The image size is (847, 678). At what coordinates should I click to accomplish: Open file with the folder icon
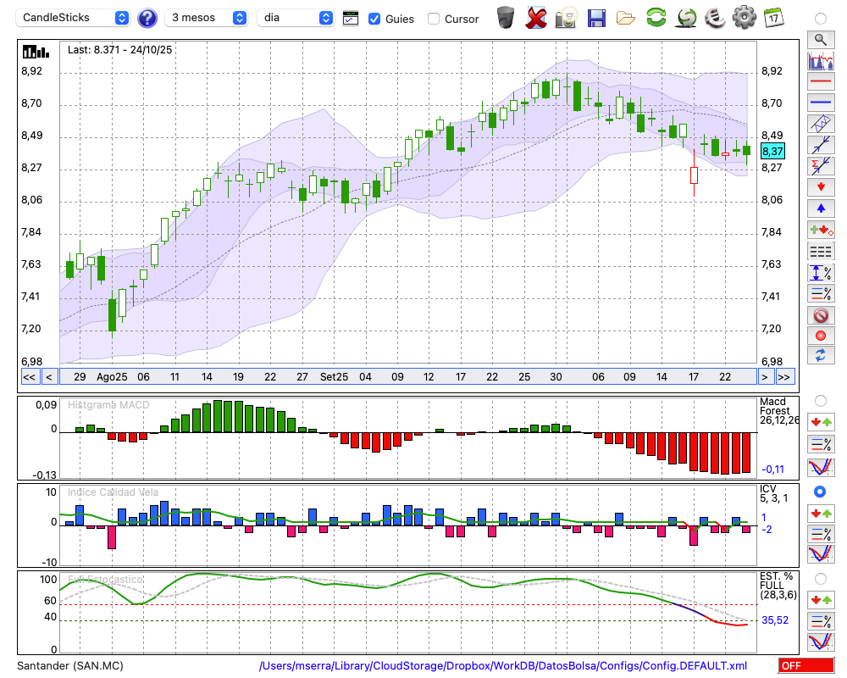coord(626,19)
